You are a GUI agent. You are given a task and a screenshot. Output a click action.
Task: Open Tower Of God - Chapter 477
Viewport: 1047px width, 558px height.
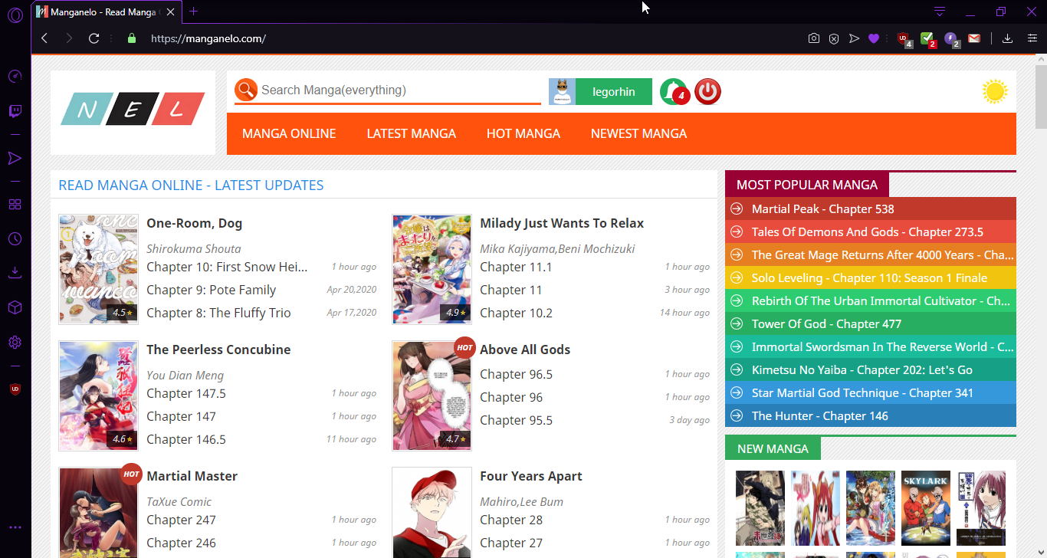point(826,323)
